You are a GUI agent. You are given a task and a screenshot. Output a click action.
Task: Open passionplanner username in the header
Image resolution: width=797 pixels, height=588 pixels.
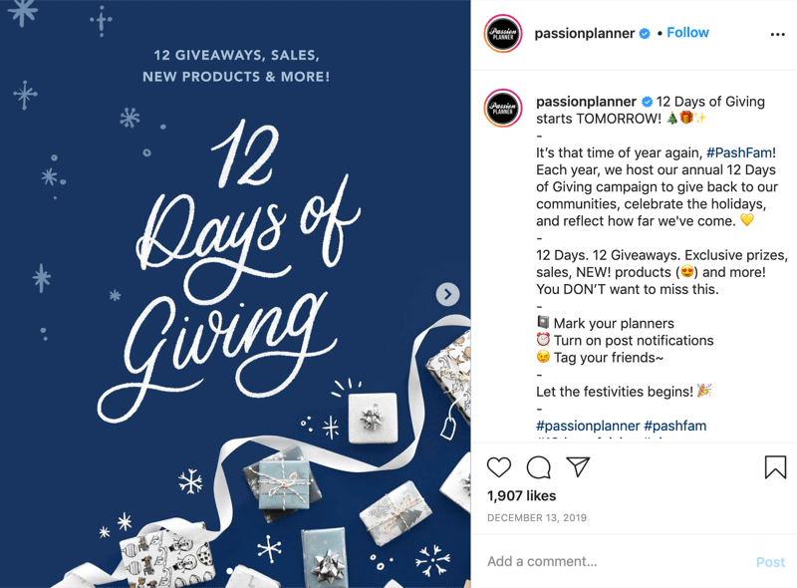585,34
